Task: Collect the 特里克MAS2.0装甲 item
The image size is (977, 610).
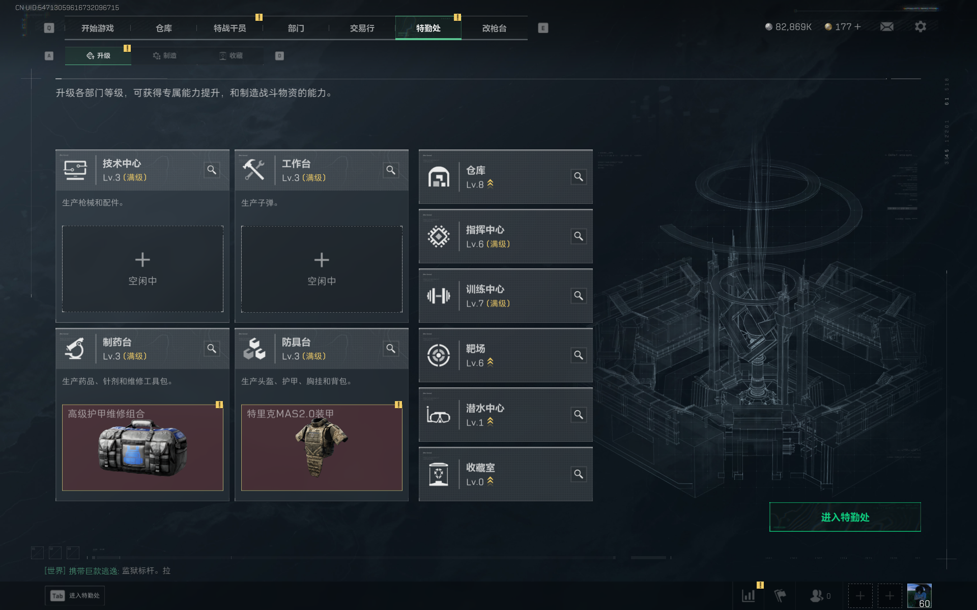Action: tap(322, 447)
